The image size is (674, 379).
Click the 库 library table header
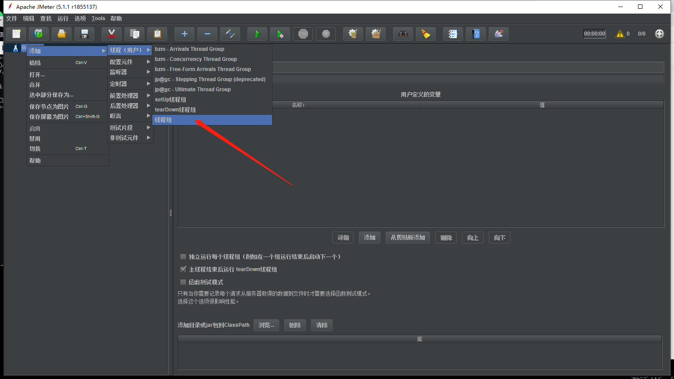coord(420,339)
